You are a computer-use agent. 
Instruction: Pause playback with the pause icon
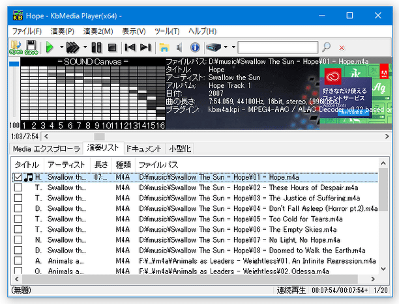(x=96, y=48)
